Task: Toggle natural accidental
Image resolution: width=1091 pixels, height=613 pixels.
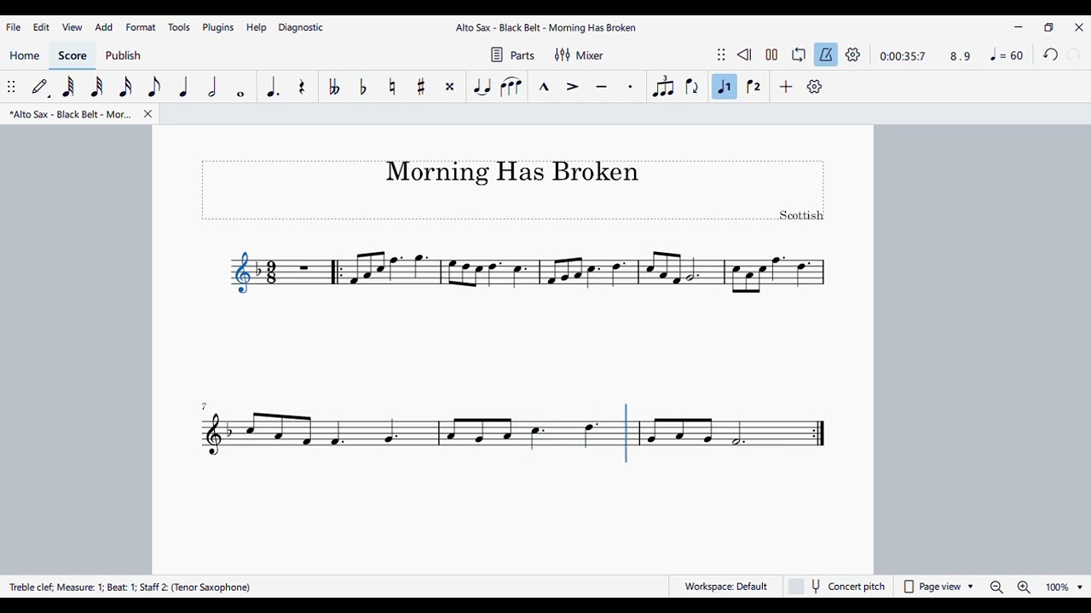Action: point(392,87)
